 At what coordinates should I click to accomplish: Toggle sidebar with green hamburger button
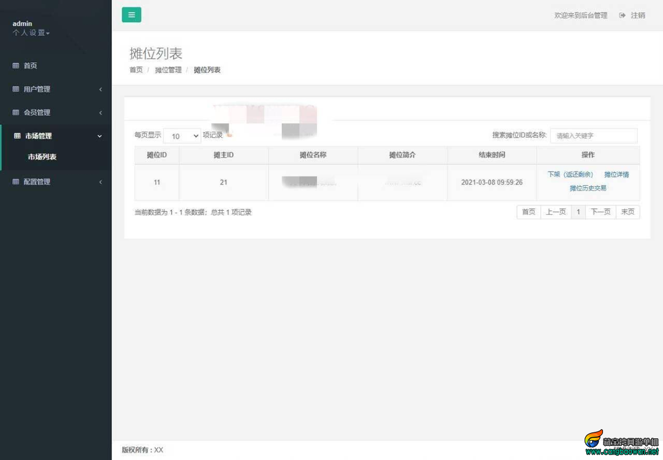(x=131, y=15)
